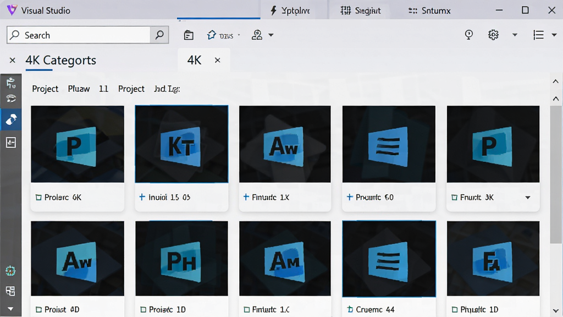
Task: Open the selected KT thumbnail
Action: point(181,144)
